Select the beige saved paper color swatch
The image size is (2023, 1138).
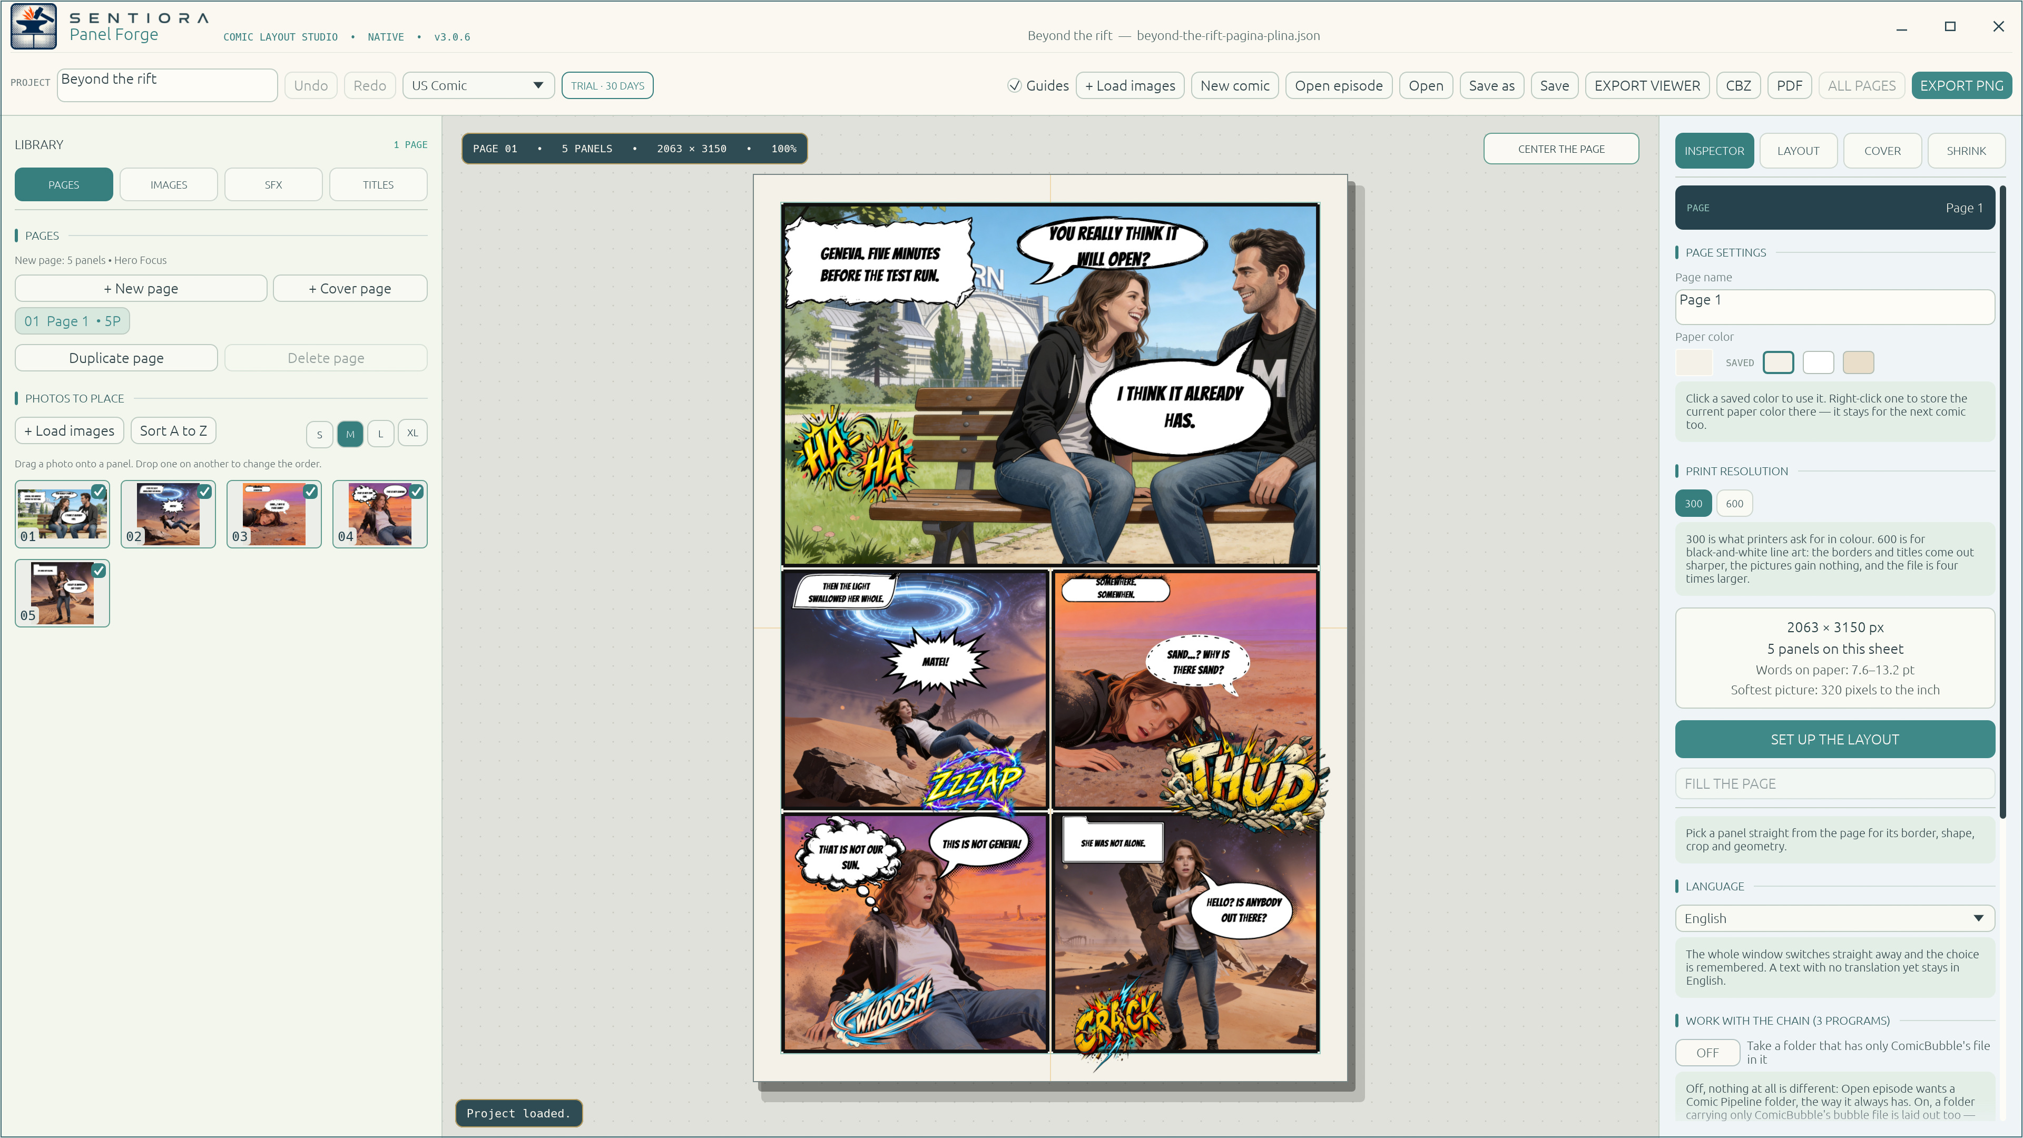pyautogui.click(x=1858, y=362)
